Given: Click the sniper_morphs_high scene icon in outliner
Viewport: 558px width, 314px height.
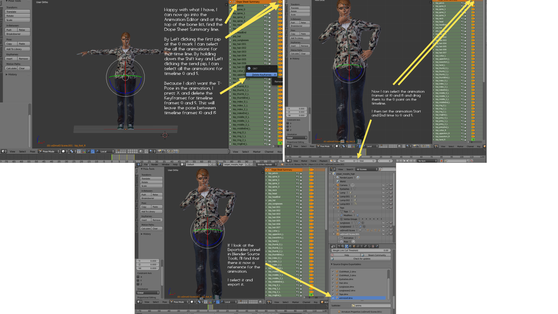Looking at the screenshot, I should pyautogui.click(x=334, y=174).
